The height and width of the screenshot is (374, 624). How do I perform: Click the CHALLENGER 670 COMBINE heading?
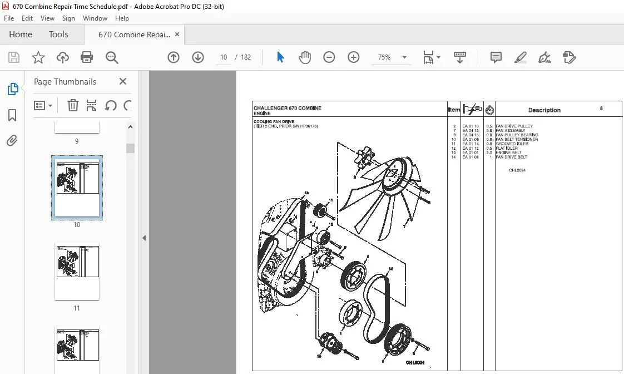pyautogui.click(x=288, y=108)
